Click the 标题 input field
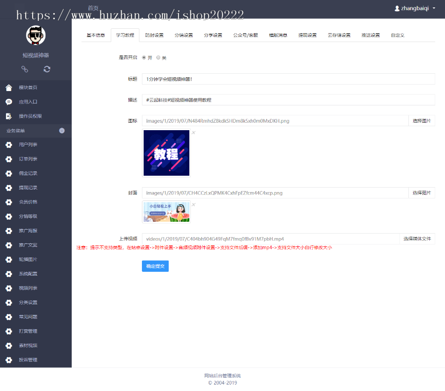445x391 pixels. [x=288, y=79]
